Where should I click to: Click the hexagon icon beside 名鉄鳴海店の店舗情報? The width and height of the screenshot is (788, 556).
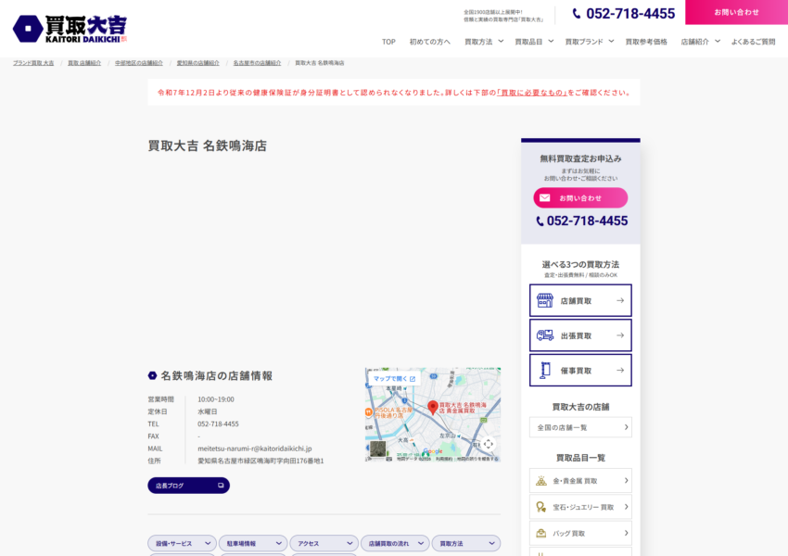[x=152, y=375]
